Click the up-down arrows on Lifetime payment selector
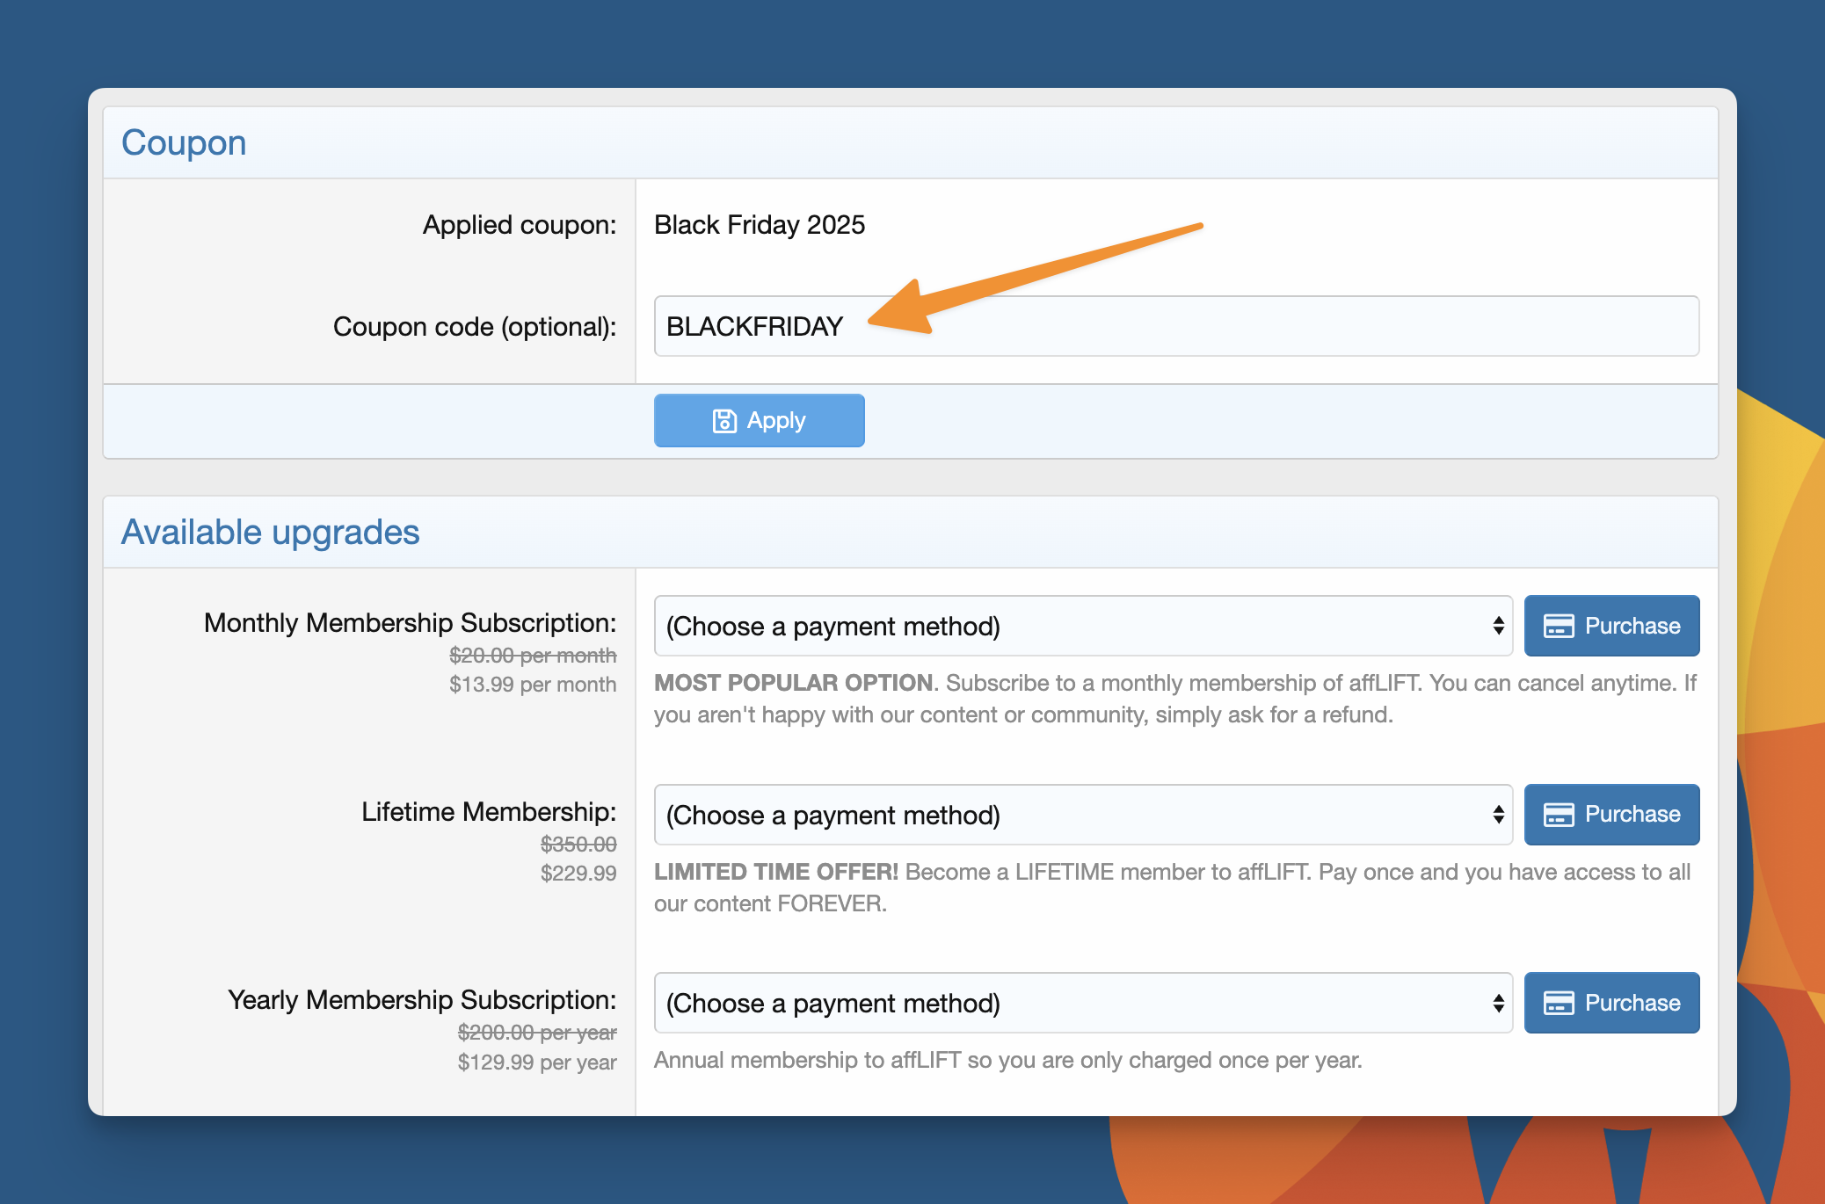Screen dimensions: 1825x1204 1498,815
